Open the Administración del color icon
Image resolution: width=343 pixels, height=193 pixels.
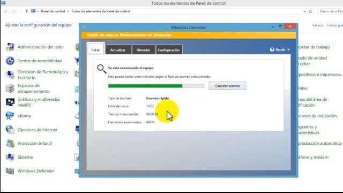tap(10, 47)
